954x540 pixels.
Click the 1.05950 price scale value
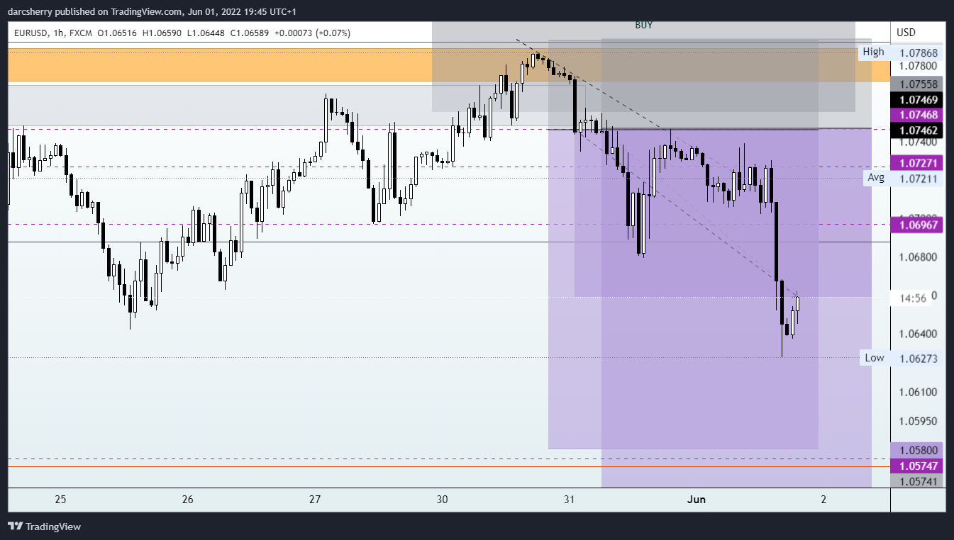point(918,421)
